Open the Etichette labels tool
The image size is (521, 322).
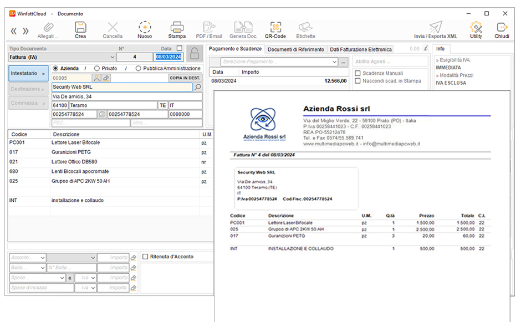click(x=306, y=30)
